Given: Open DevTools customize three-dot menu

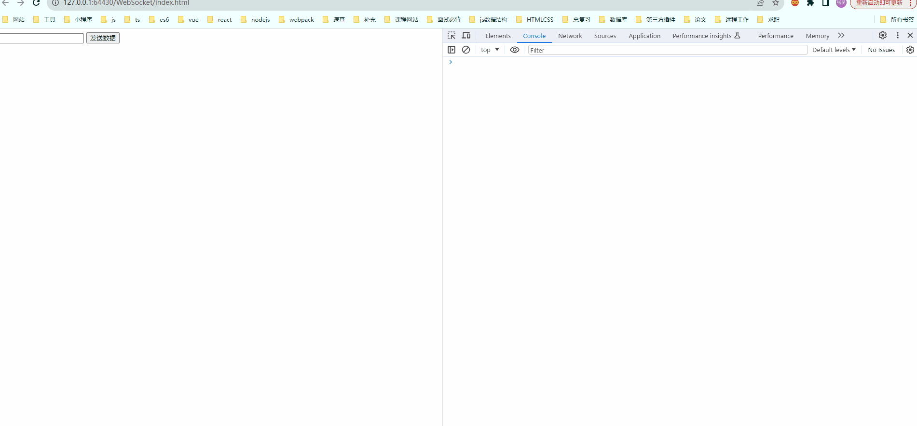Looking at the screenshot, I should click(898, 35).
